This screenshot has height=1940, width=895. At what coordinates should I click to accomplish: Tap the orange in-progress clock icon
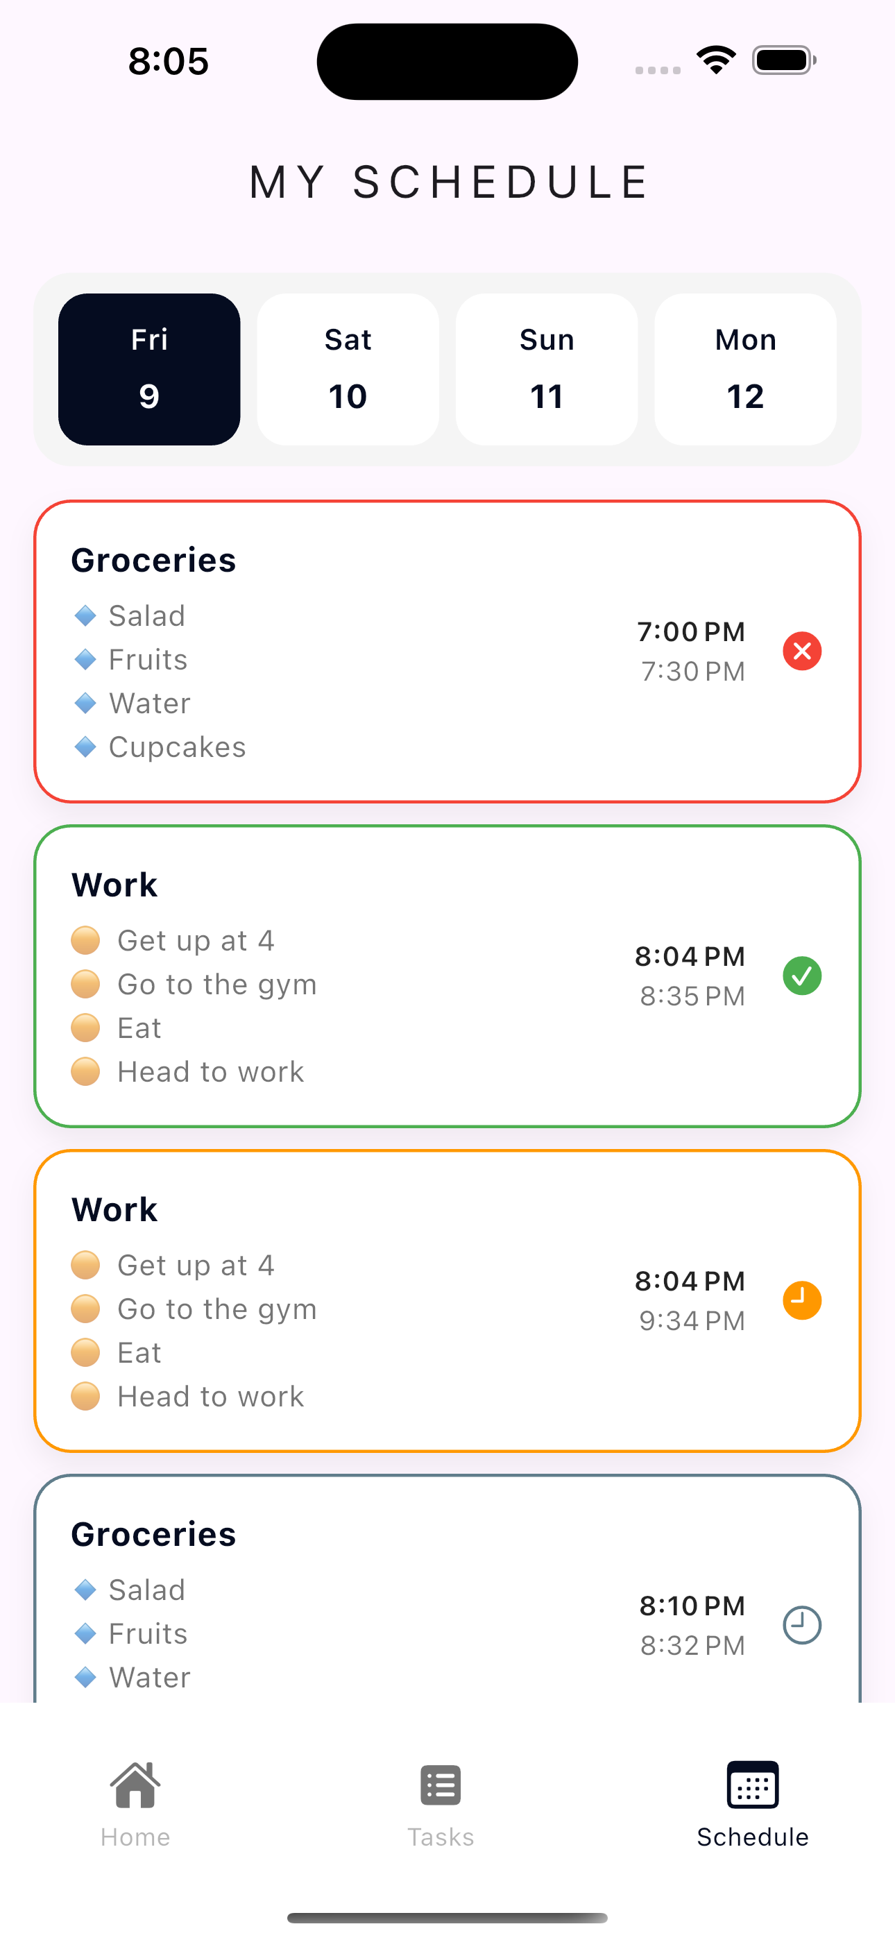click(801, 1300)
